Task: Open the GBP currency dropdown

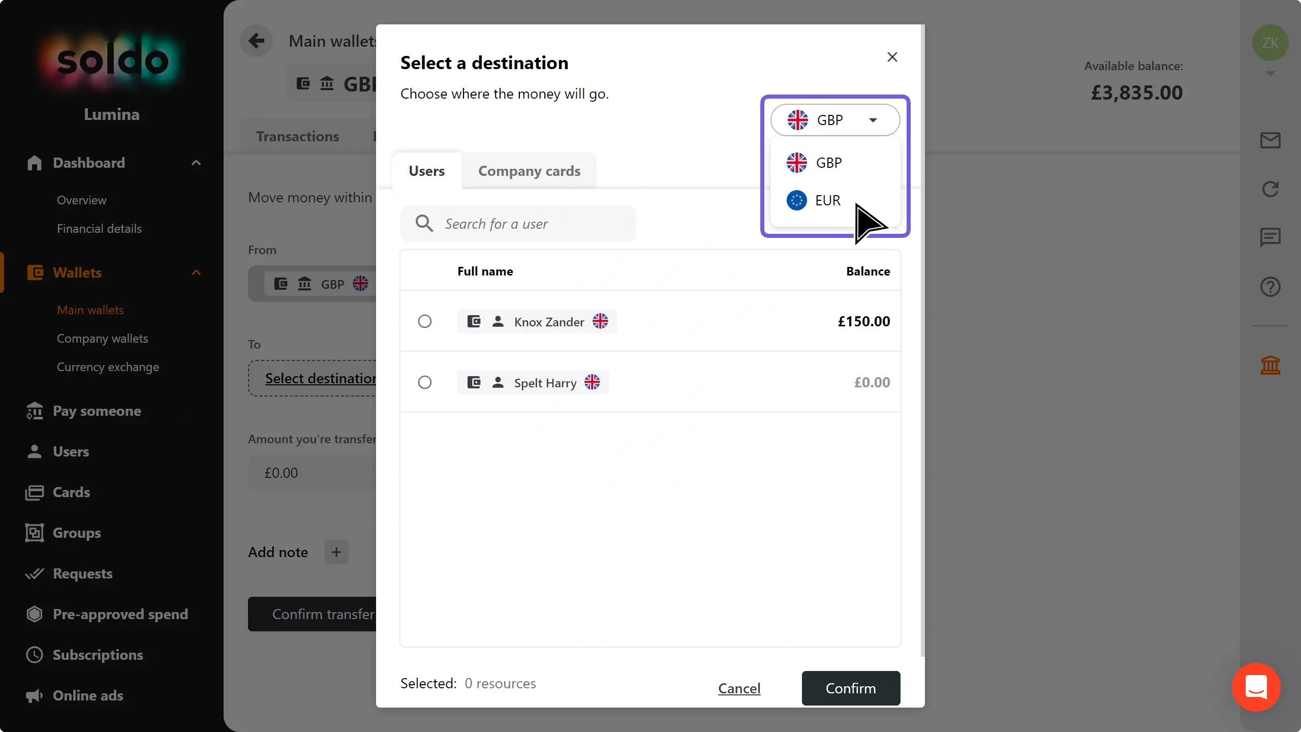Action: (835, 120)
